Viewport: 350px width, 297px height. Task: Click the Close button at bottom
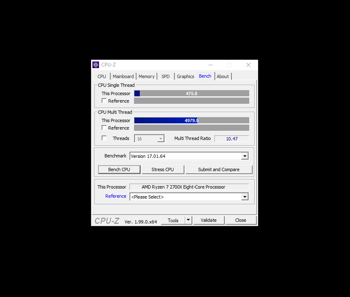(x=241, y=220)
